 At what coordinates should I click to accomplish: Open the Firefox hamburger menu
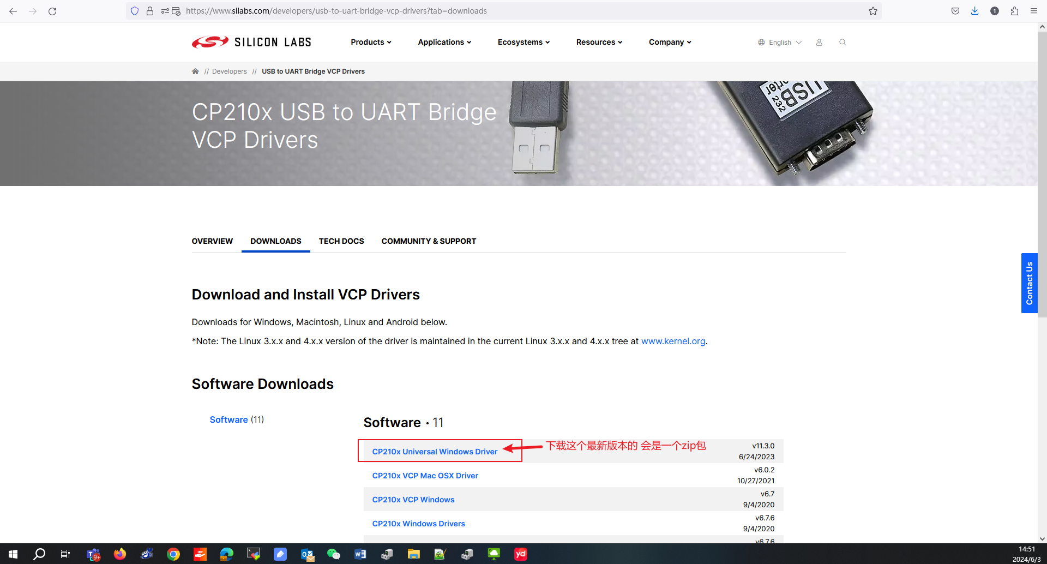click(1034, 11)
